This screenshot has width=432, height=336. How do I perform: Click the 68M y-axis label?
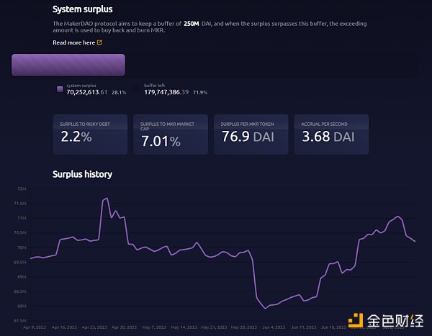(x=22, y=306)
